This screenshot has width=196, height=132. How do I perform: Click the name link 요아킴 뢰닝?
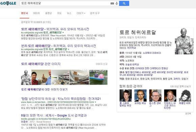point(140,103)
